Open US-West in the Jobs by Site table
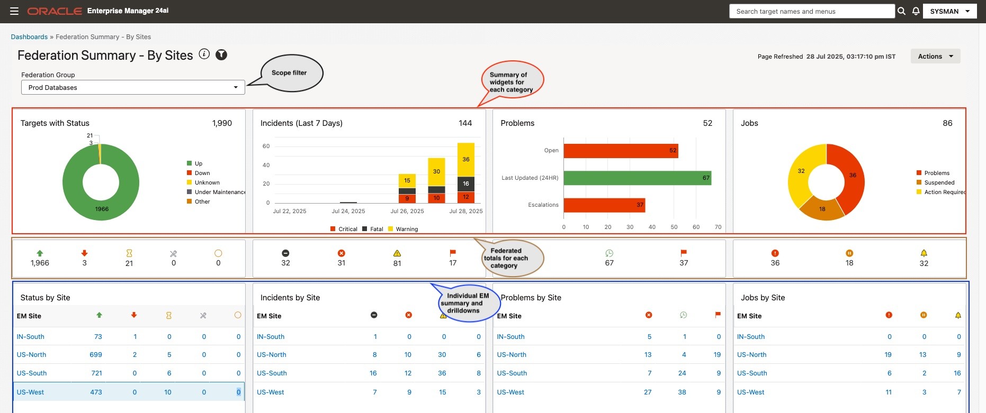Viewport: 986px width, 413px height. [751, 392]
